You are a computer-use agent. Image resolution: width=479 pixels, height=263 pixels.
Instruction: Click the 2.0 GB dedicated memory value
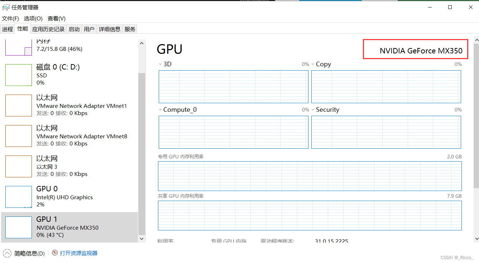(454, 157)
